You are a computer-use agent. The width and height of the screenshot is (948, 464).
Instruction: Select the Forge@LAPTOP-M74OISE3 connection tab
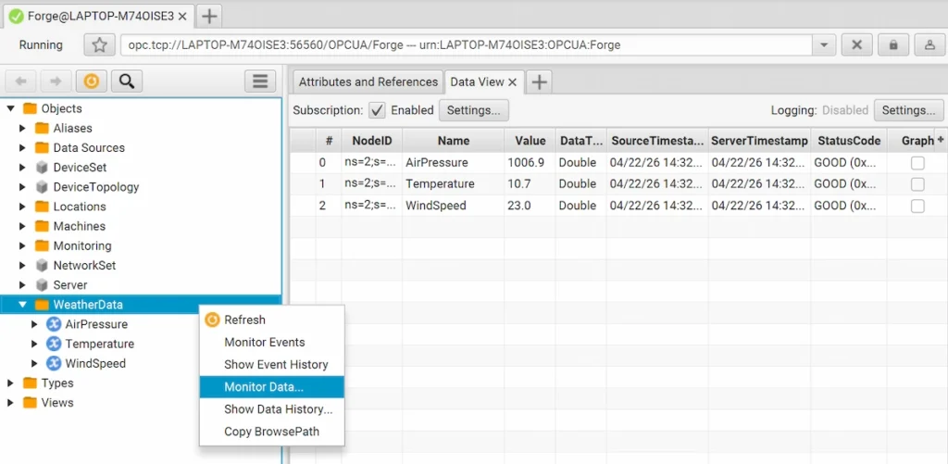98,17
